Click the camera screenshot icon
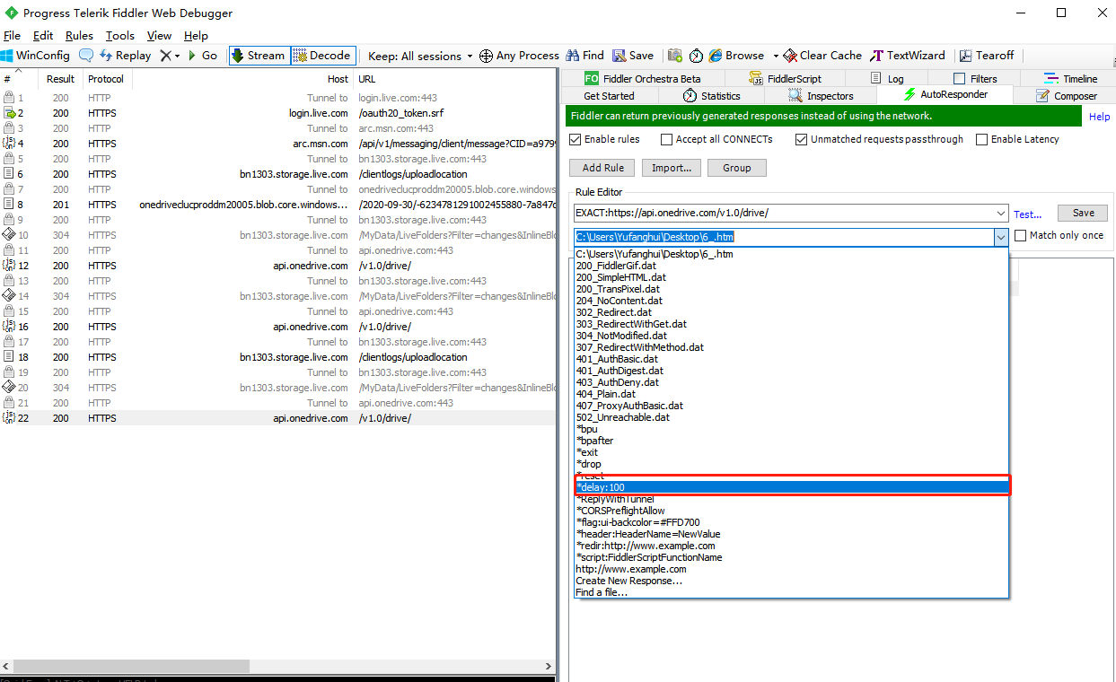 [675, 56]
